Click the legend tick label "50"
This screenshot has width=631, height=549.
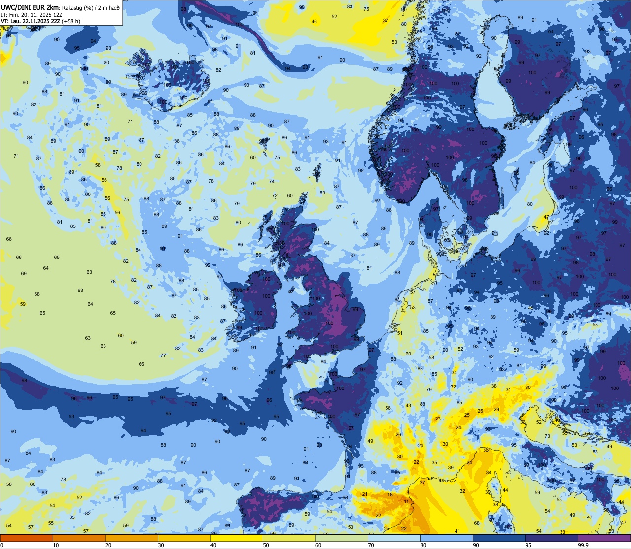266,545
